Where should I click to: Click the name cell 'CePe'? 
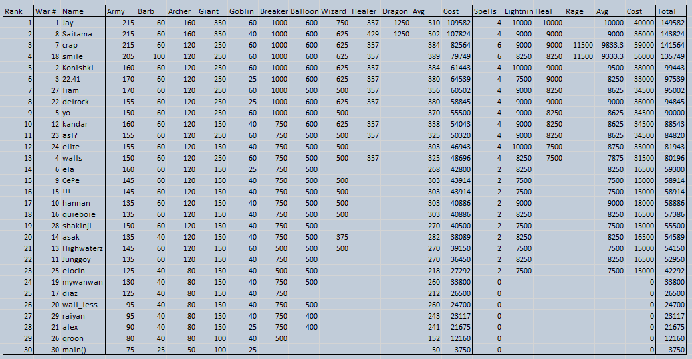click(71, 180)
